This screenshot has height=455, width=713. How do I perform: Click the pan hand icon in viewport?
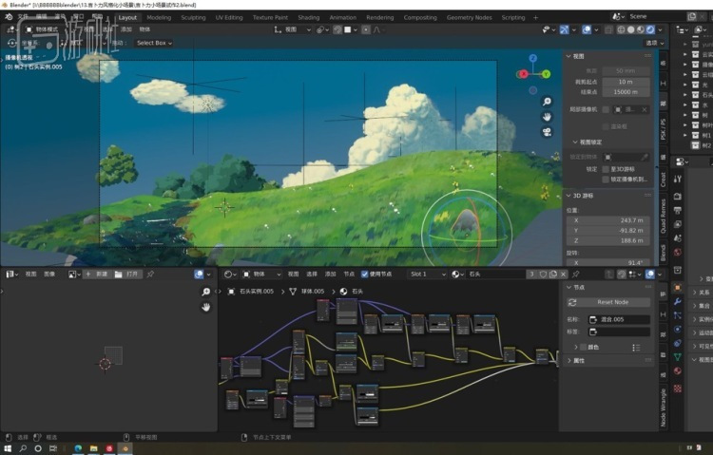pos(547,117)
